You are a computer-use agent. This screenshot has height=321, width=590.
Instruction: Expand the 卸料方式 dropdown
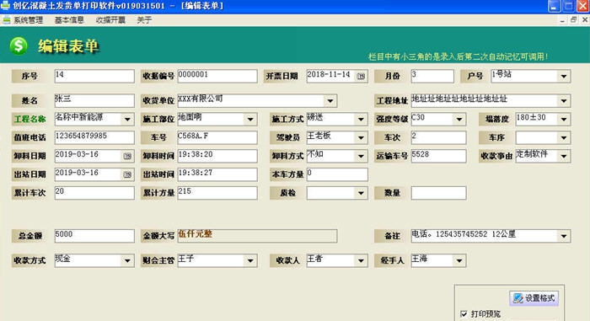pos(361,156)
